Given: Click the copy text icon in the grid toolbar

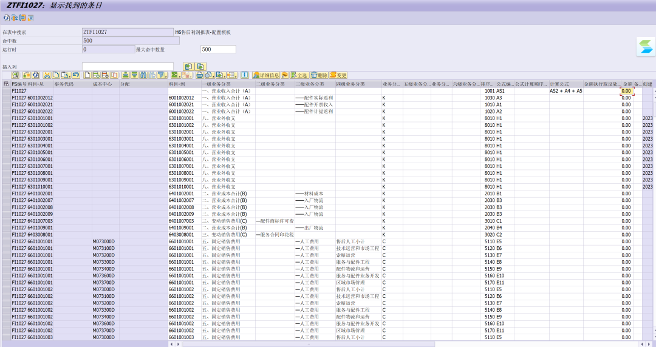Looking at the screenshot, I should (56, 75).
